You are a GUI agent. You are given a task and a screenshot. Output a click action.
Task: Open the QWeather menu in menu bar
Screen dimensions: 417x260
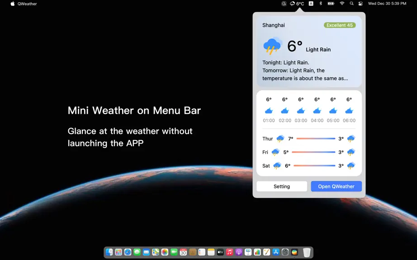(27, 4)
